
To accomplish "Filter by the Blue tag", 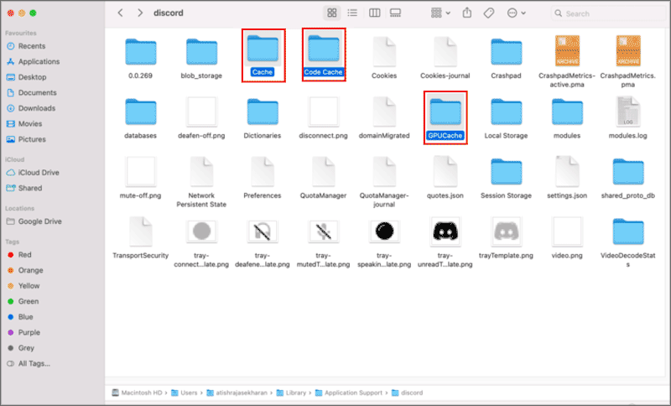I will (x=20, y=316).
